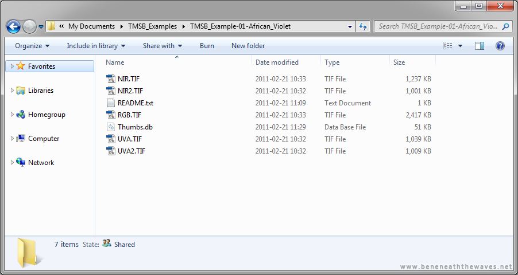Image resolution: width=518 pixels, height=275 pixels.
Task: Click the Forward navigation arrow
Action: [x=29, y=27]
